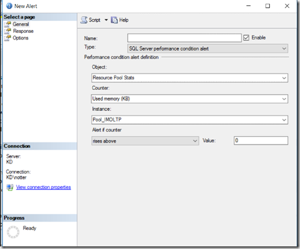This screenshot has width=300, height=249.
Task: Click the 'KD\notter' connection text
Action: [x=16, y=177]
